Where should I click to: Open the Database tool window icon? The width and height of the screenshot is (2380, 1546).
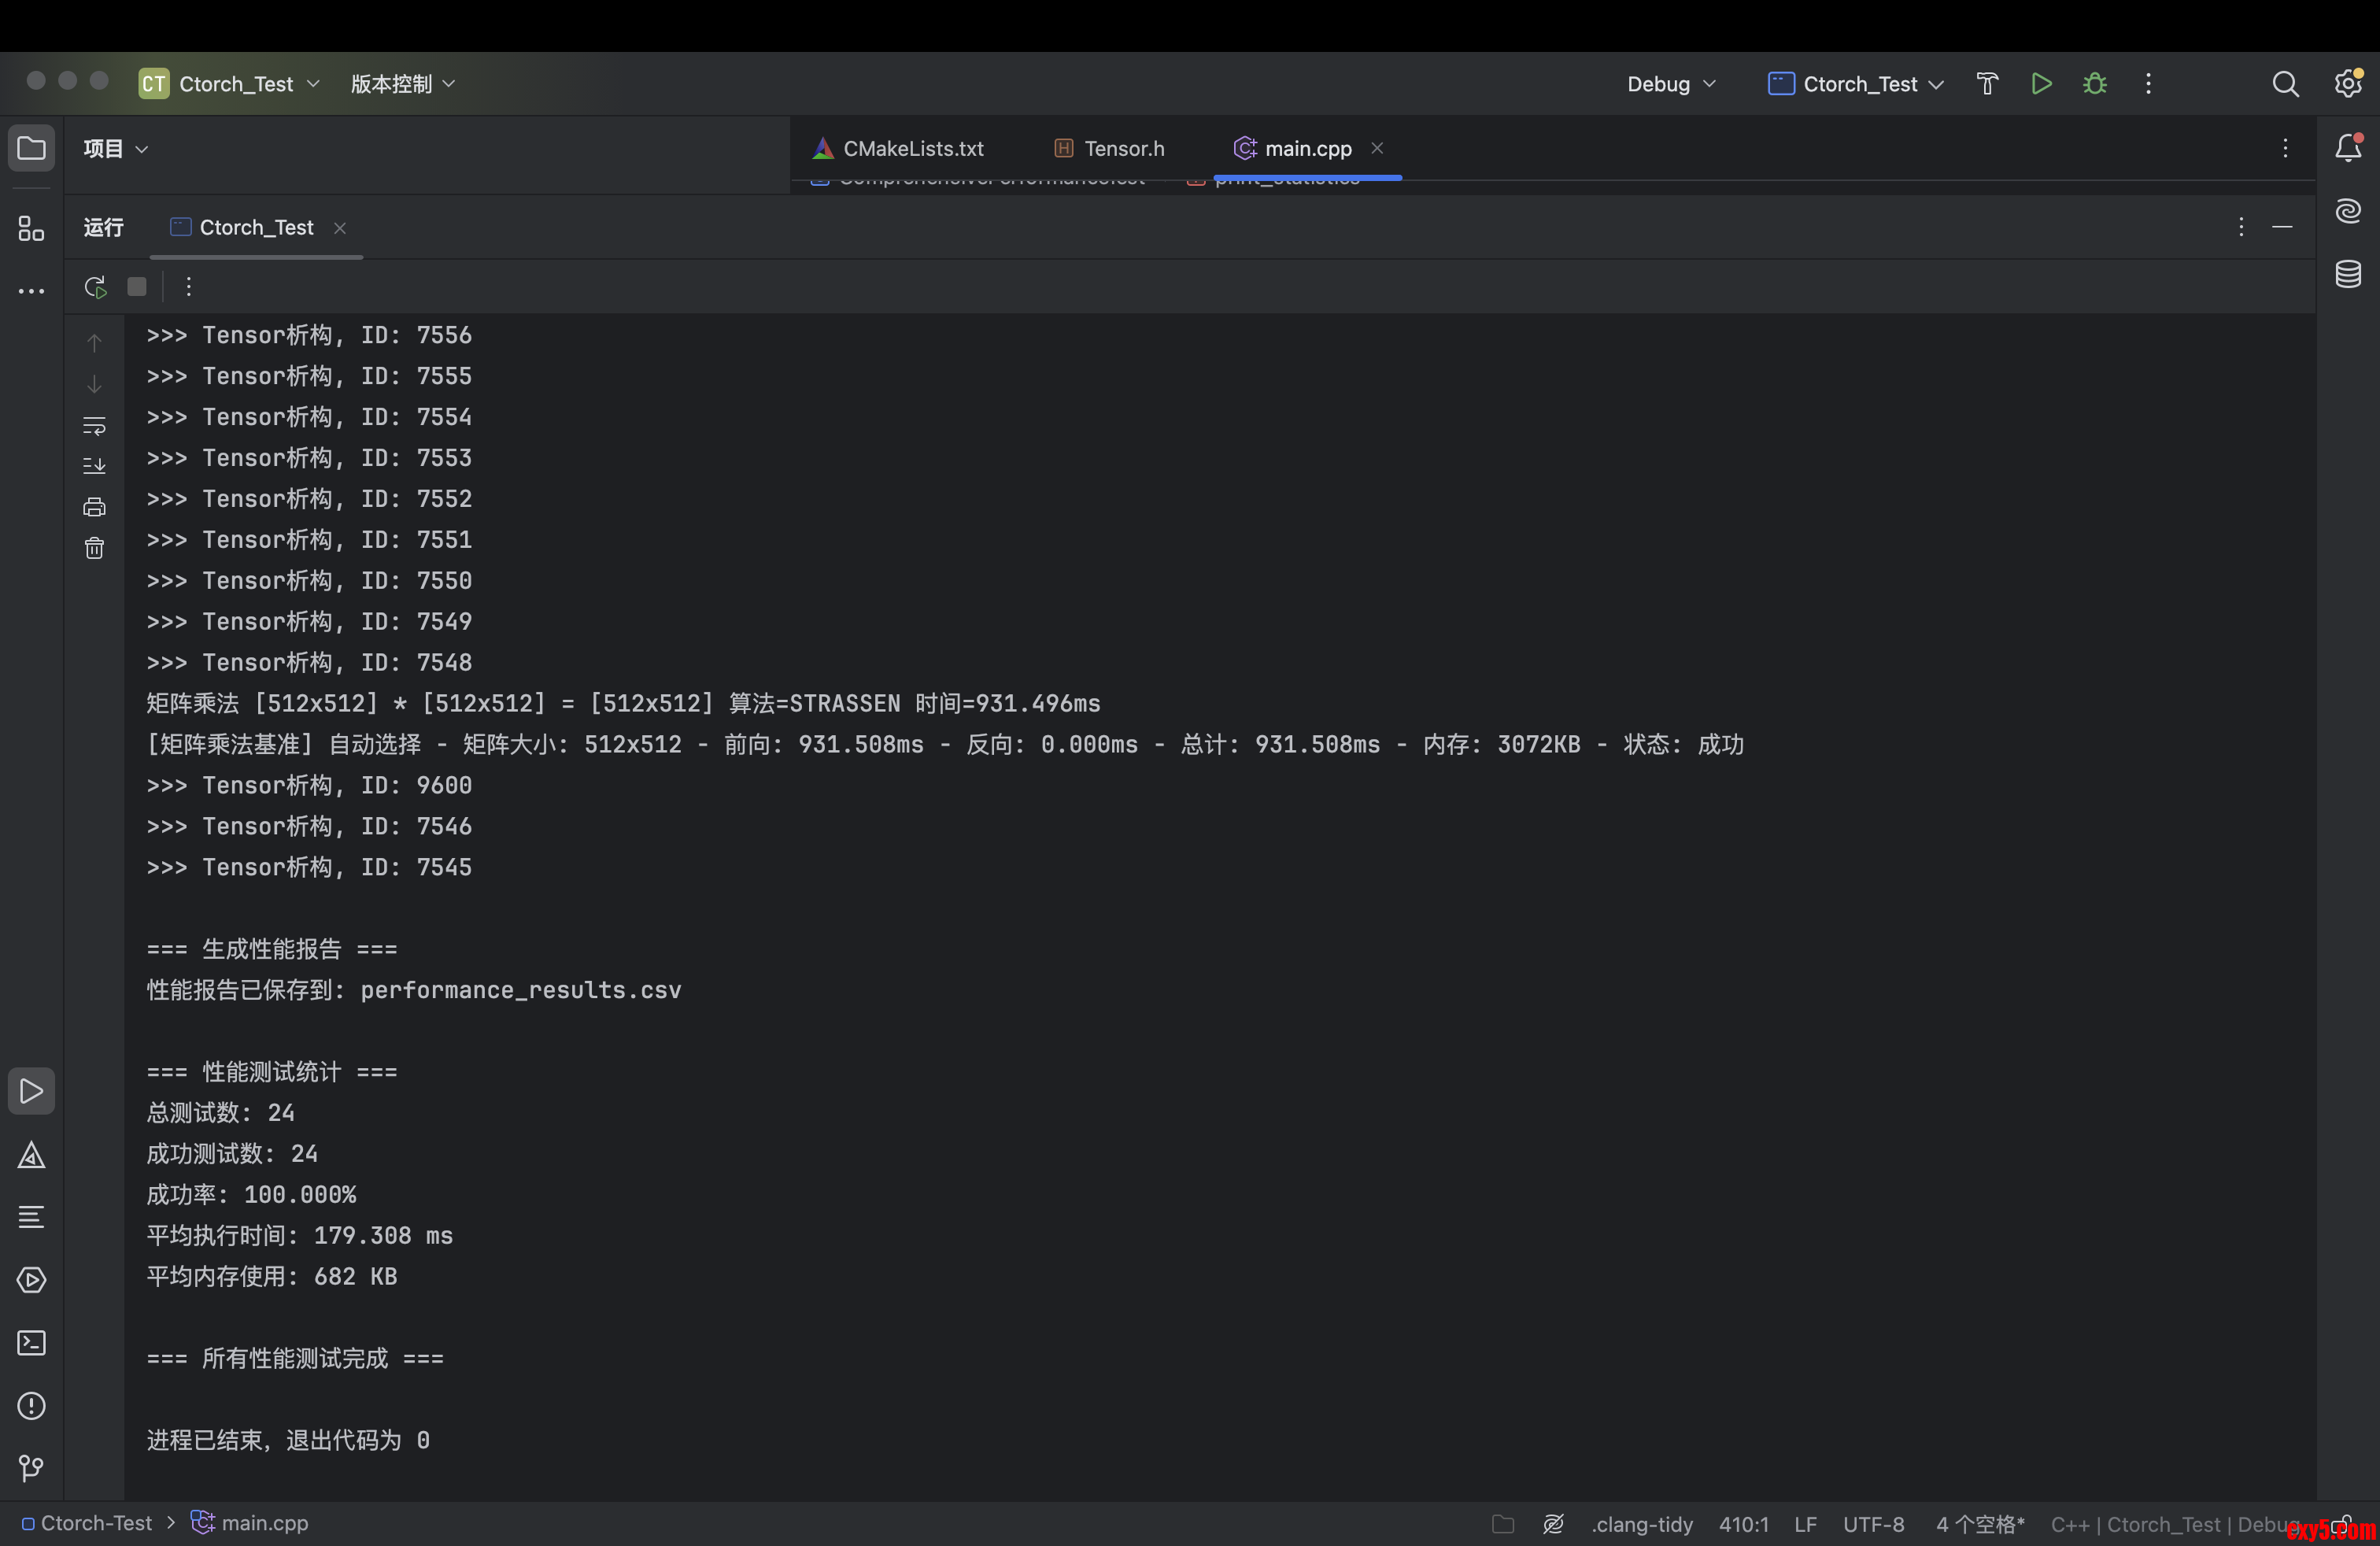point(2348,274)
